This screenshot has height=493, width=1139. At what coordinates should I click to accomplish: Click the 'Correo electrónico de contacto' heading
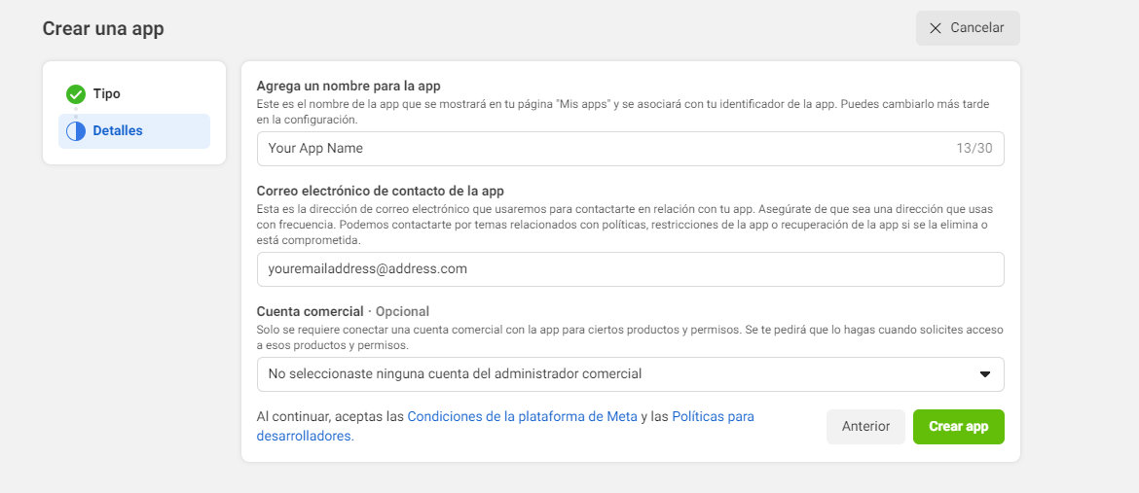tap(380, 191)
